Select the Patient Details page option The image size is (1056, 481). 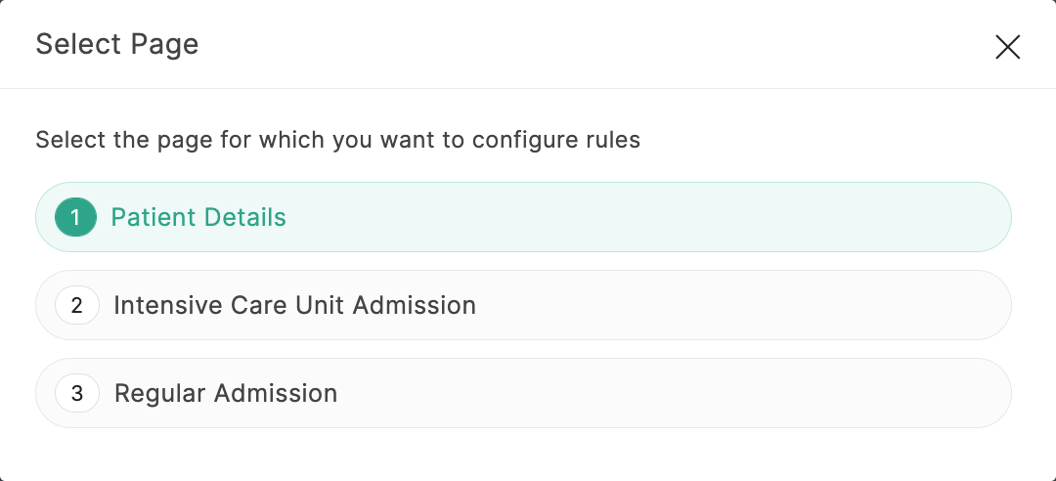pos(523,217)
